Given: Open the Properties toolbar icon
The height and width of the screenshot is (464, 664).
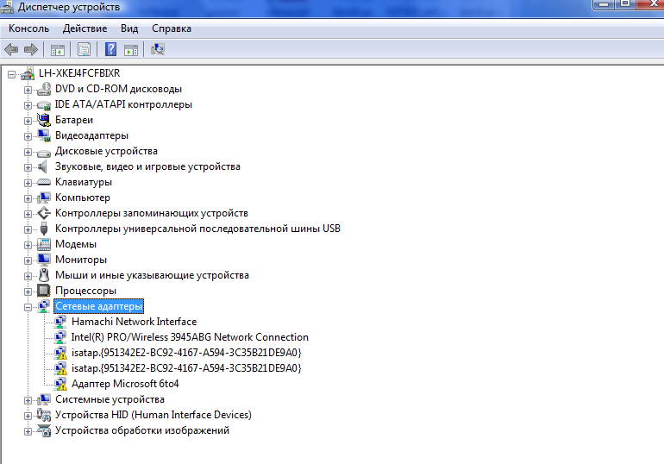Looking at the screenshot, I should (84, 49).
